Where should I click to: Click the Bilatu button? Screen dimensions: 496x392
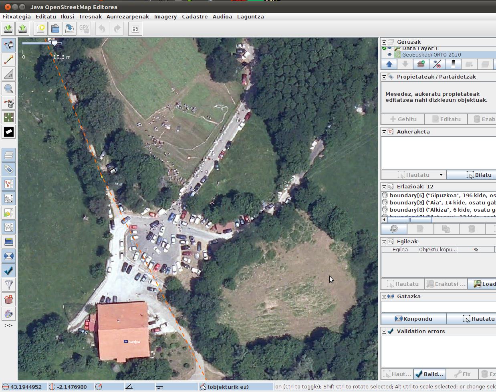(x=479, y=175)
